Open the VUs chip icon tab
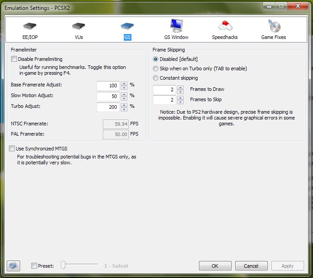313x278 pixels. pyautogui.click(x=78, y=26)
